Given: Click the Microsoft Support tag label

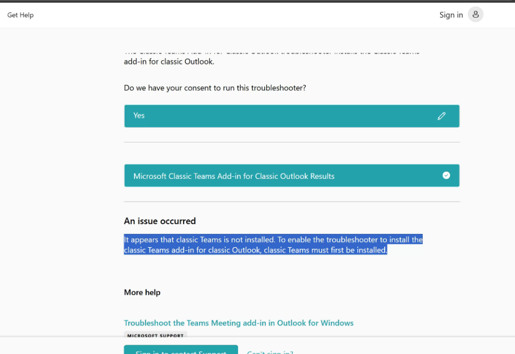Looking at the screenshot, I should [155, 335].
